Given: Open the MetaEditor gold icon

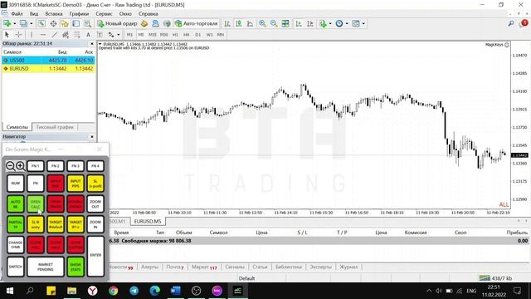Looking at the screenshot, I should [144, 23].
